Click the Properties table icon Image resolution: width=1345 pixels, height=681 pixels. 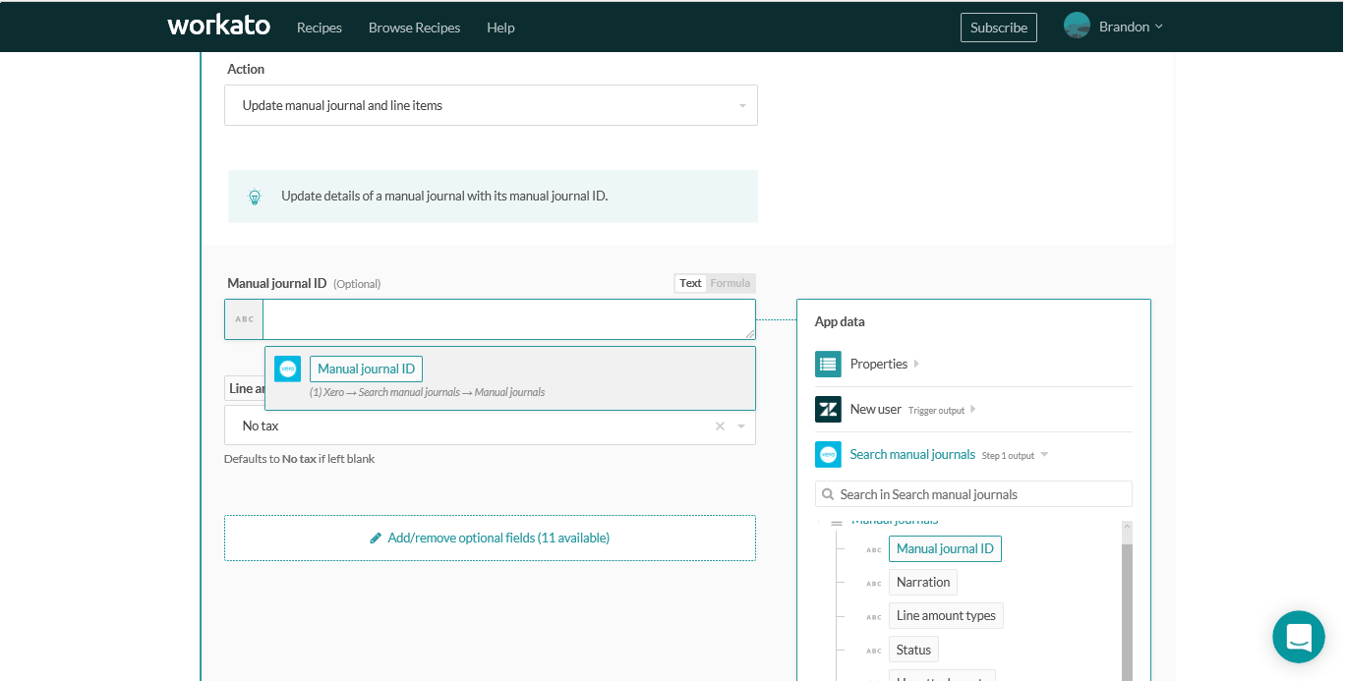(x=828, y=365)
